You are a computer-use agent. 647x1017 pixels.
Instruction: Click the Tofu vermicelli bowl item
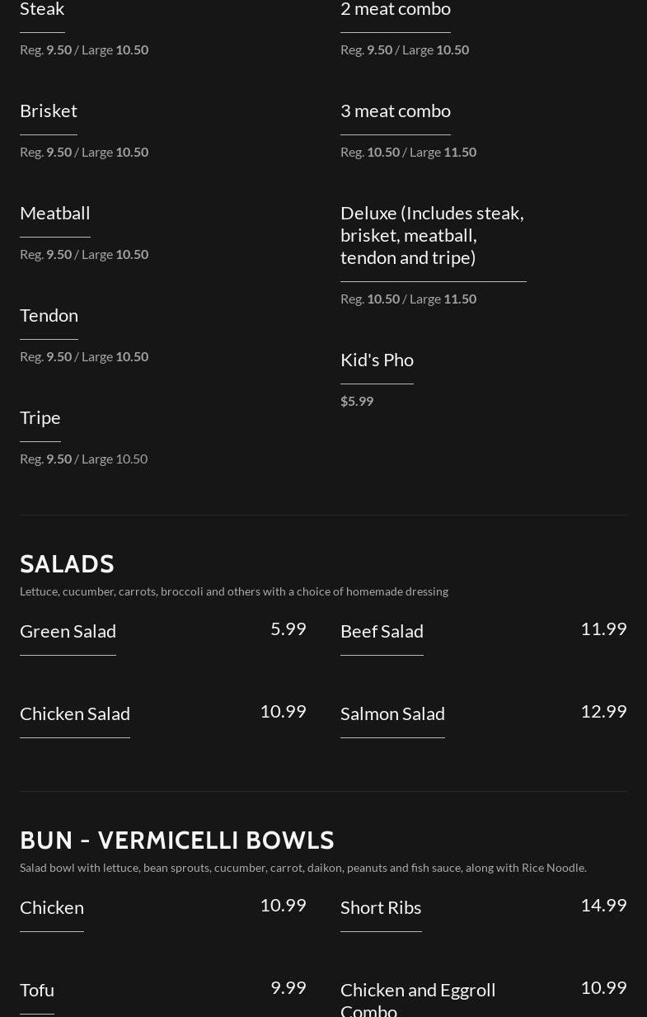(x=37, y=990)
